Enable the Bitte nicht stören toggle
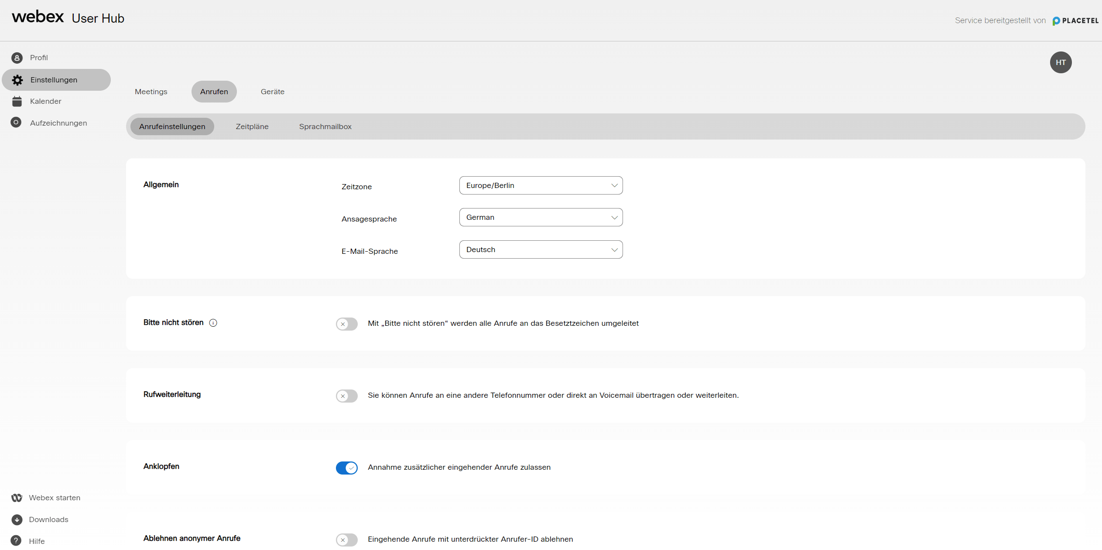Viewport: 1102px width, 550px height. [x=346, y=324]
